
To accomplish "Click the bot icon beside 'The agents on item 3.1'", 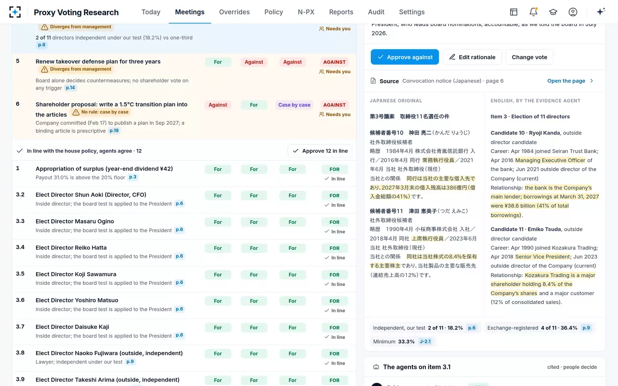I will [x=376, y=367].
